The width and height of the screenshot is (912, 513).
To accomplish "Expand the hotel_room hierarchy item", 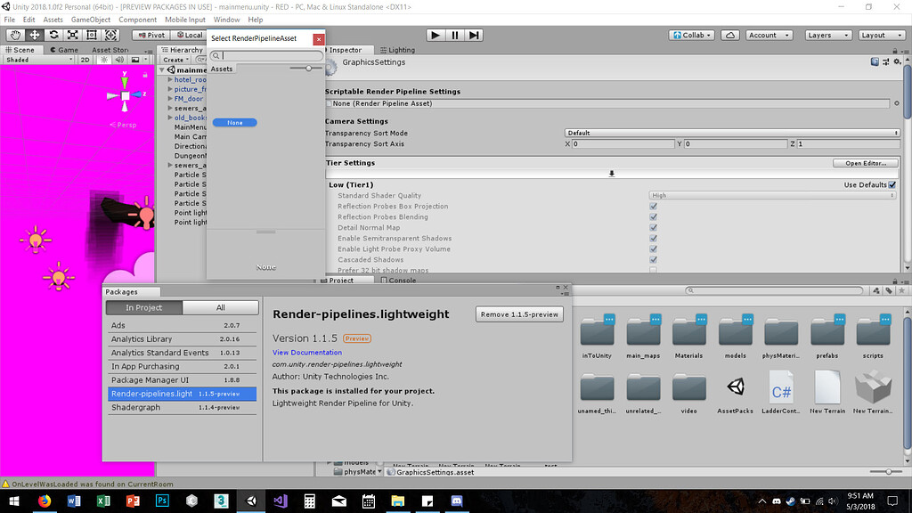I will click(170, 79).
